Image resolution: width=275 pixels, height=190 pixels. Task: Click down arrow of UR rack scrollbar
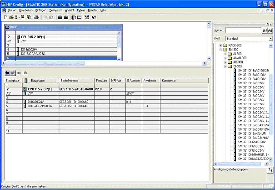point(119,59)
